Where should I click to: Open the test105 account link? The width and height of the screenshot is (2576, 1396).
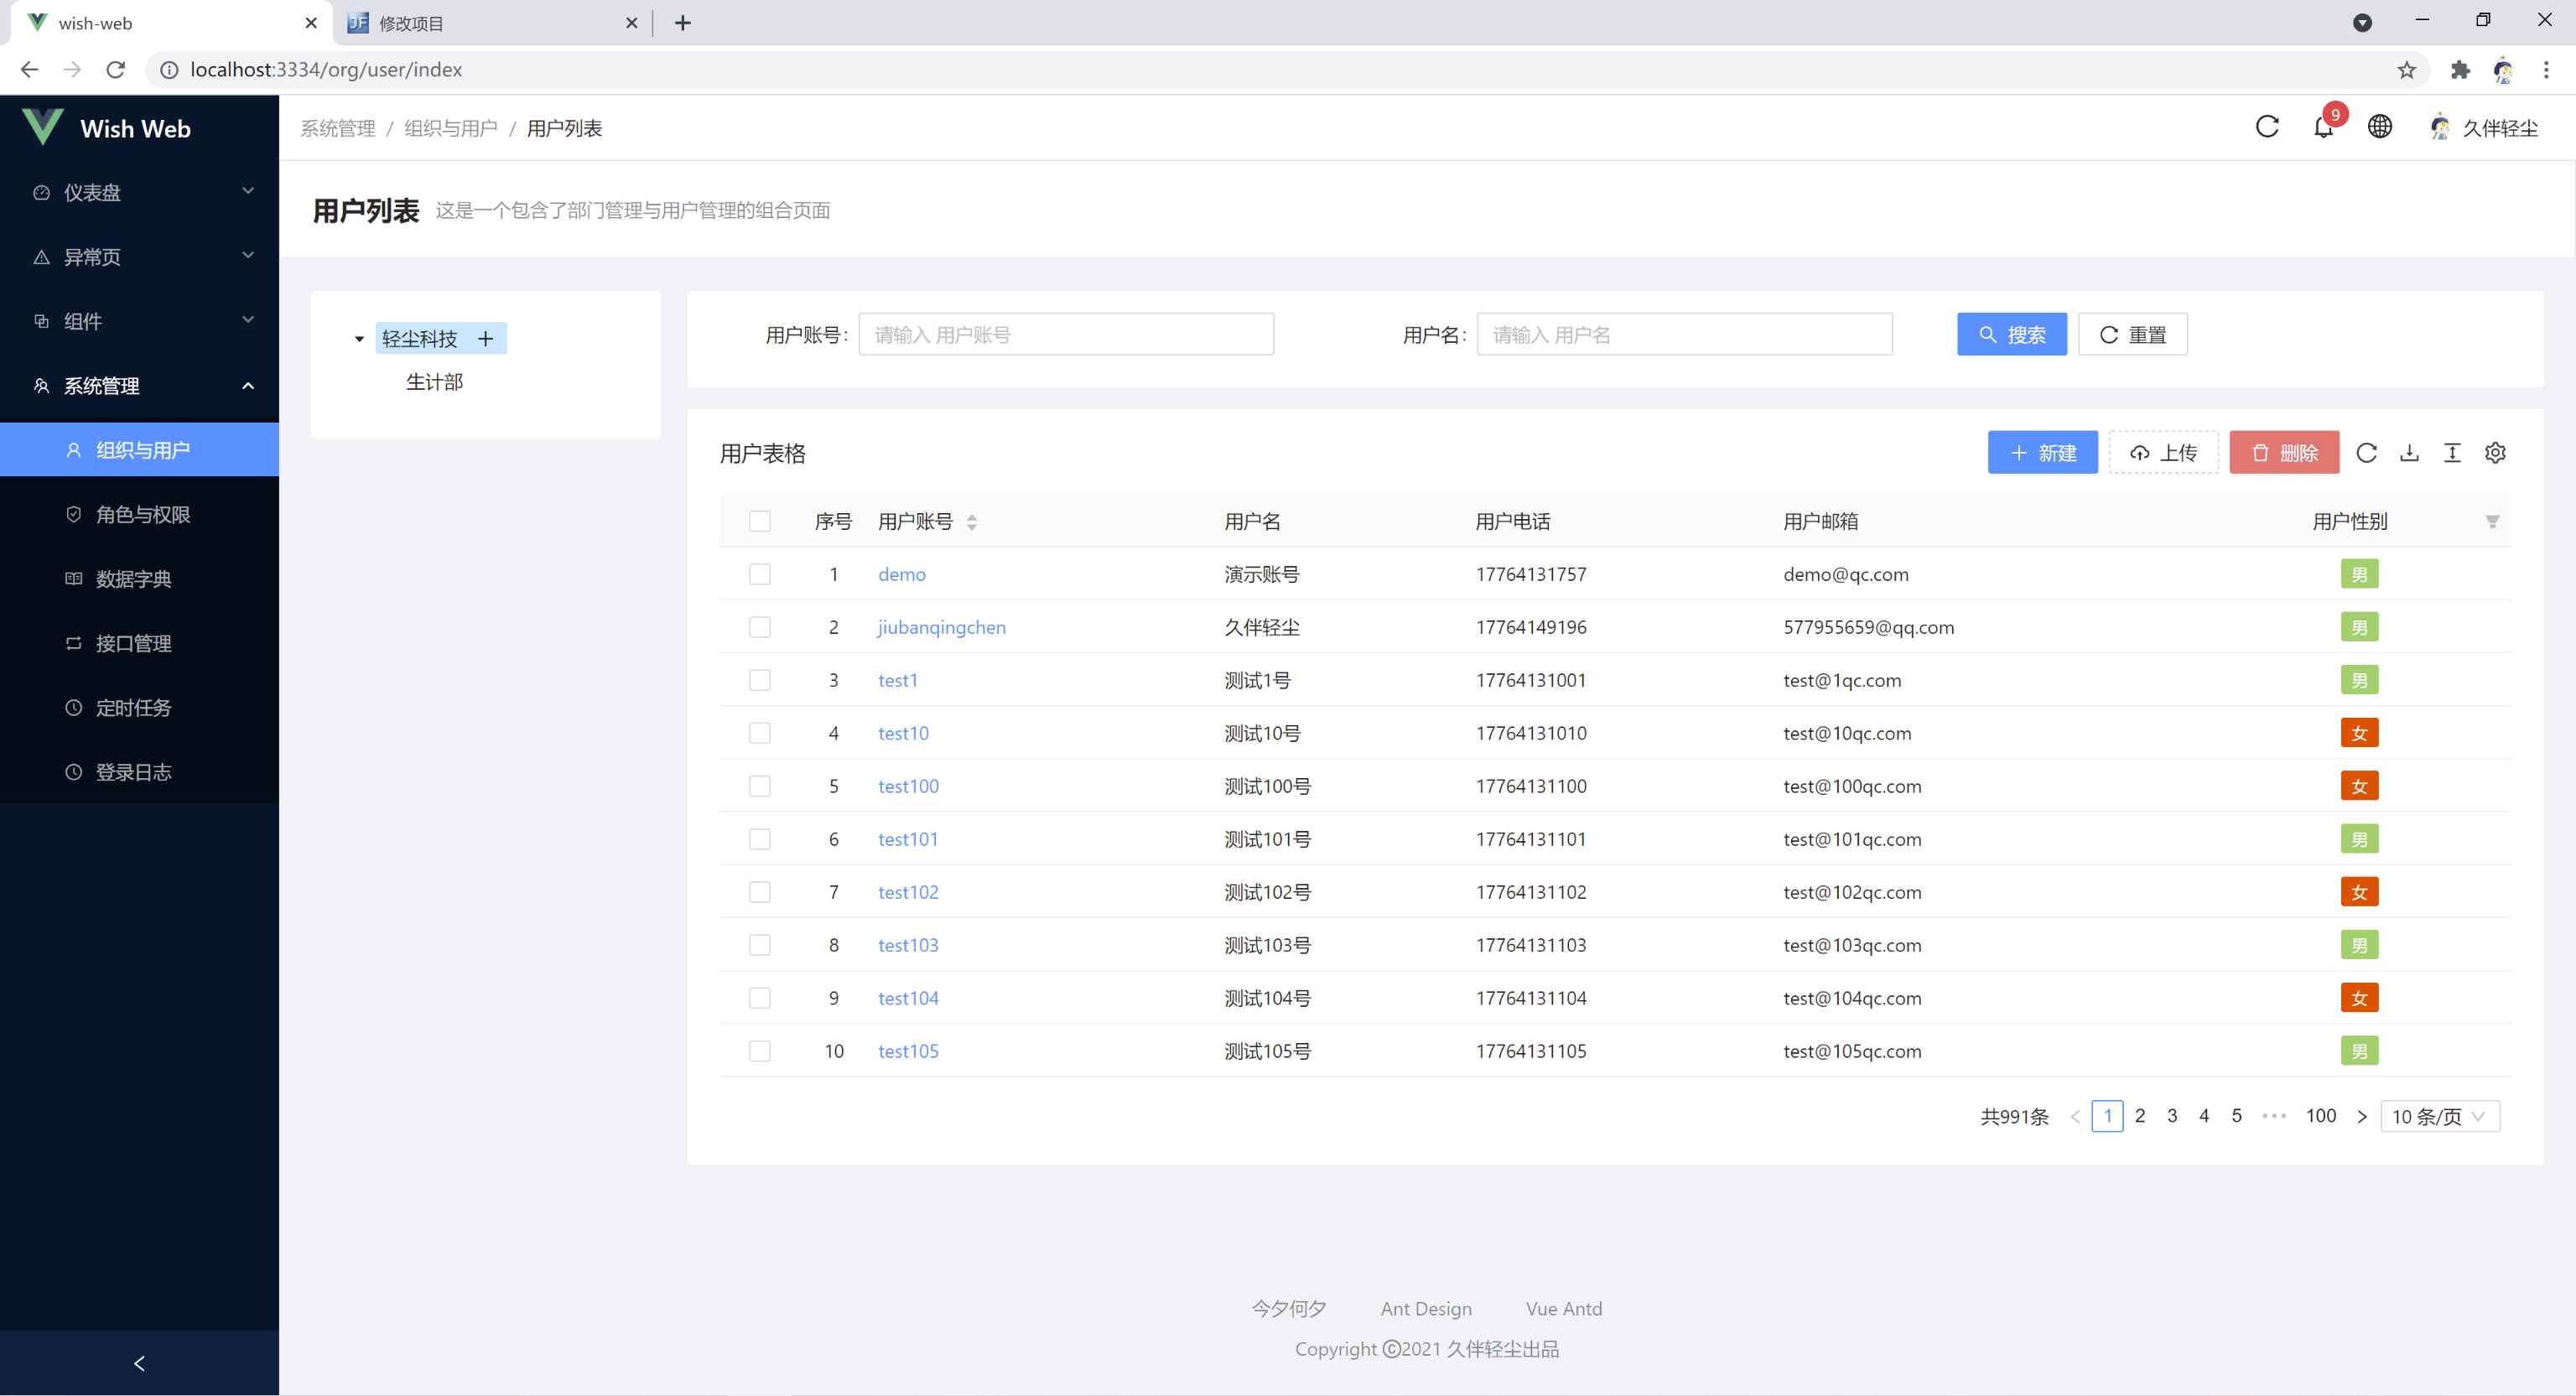pos(908,1051)
